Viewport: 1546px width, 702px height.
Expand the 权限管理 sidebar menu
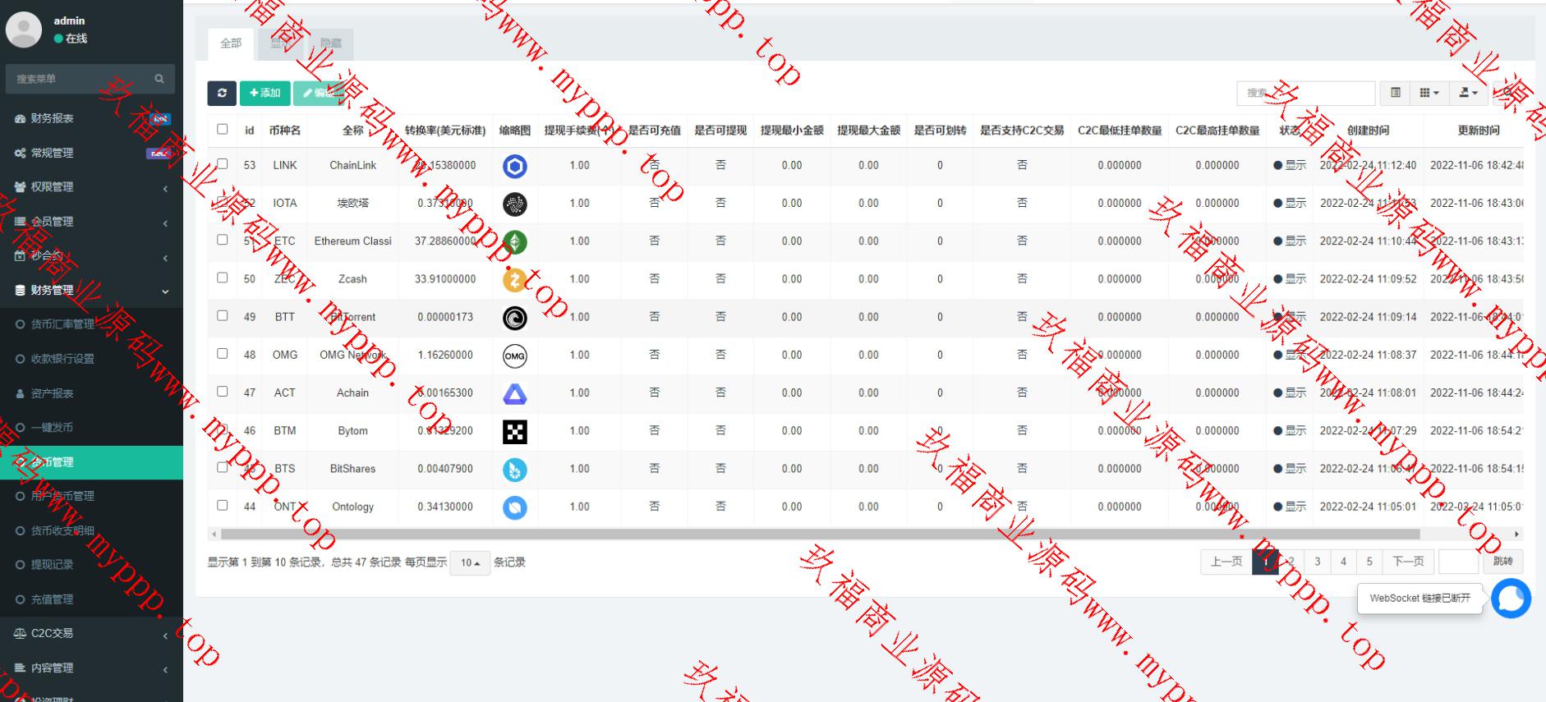pos(91,187)
